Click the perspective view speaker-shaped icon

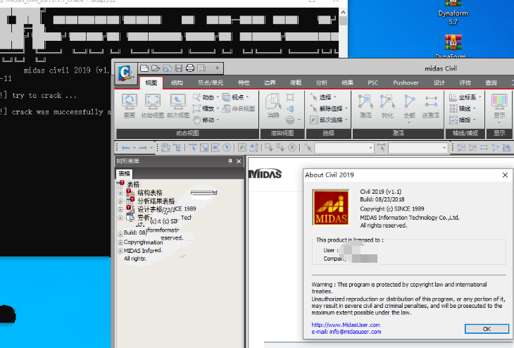290,108
